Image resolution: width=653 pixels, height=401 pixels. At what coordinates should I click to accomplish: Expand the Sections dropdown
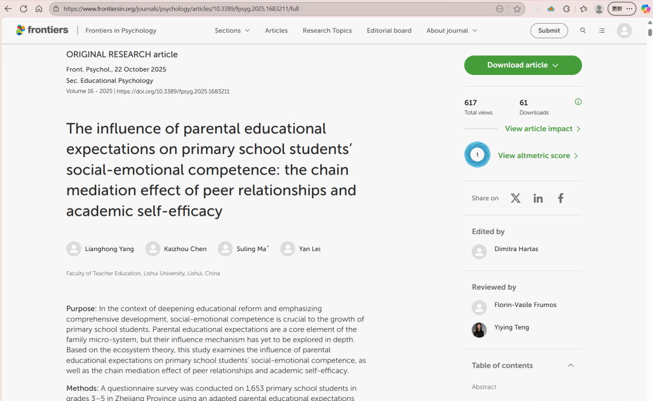point(232,31)
